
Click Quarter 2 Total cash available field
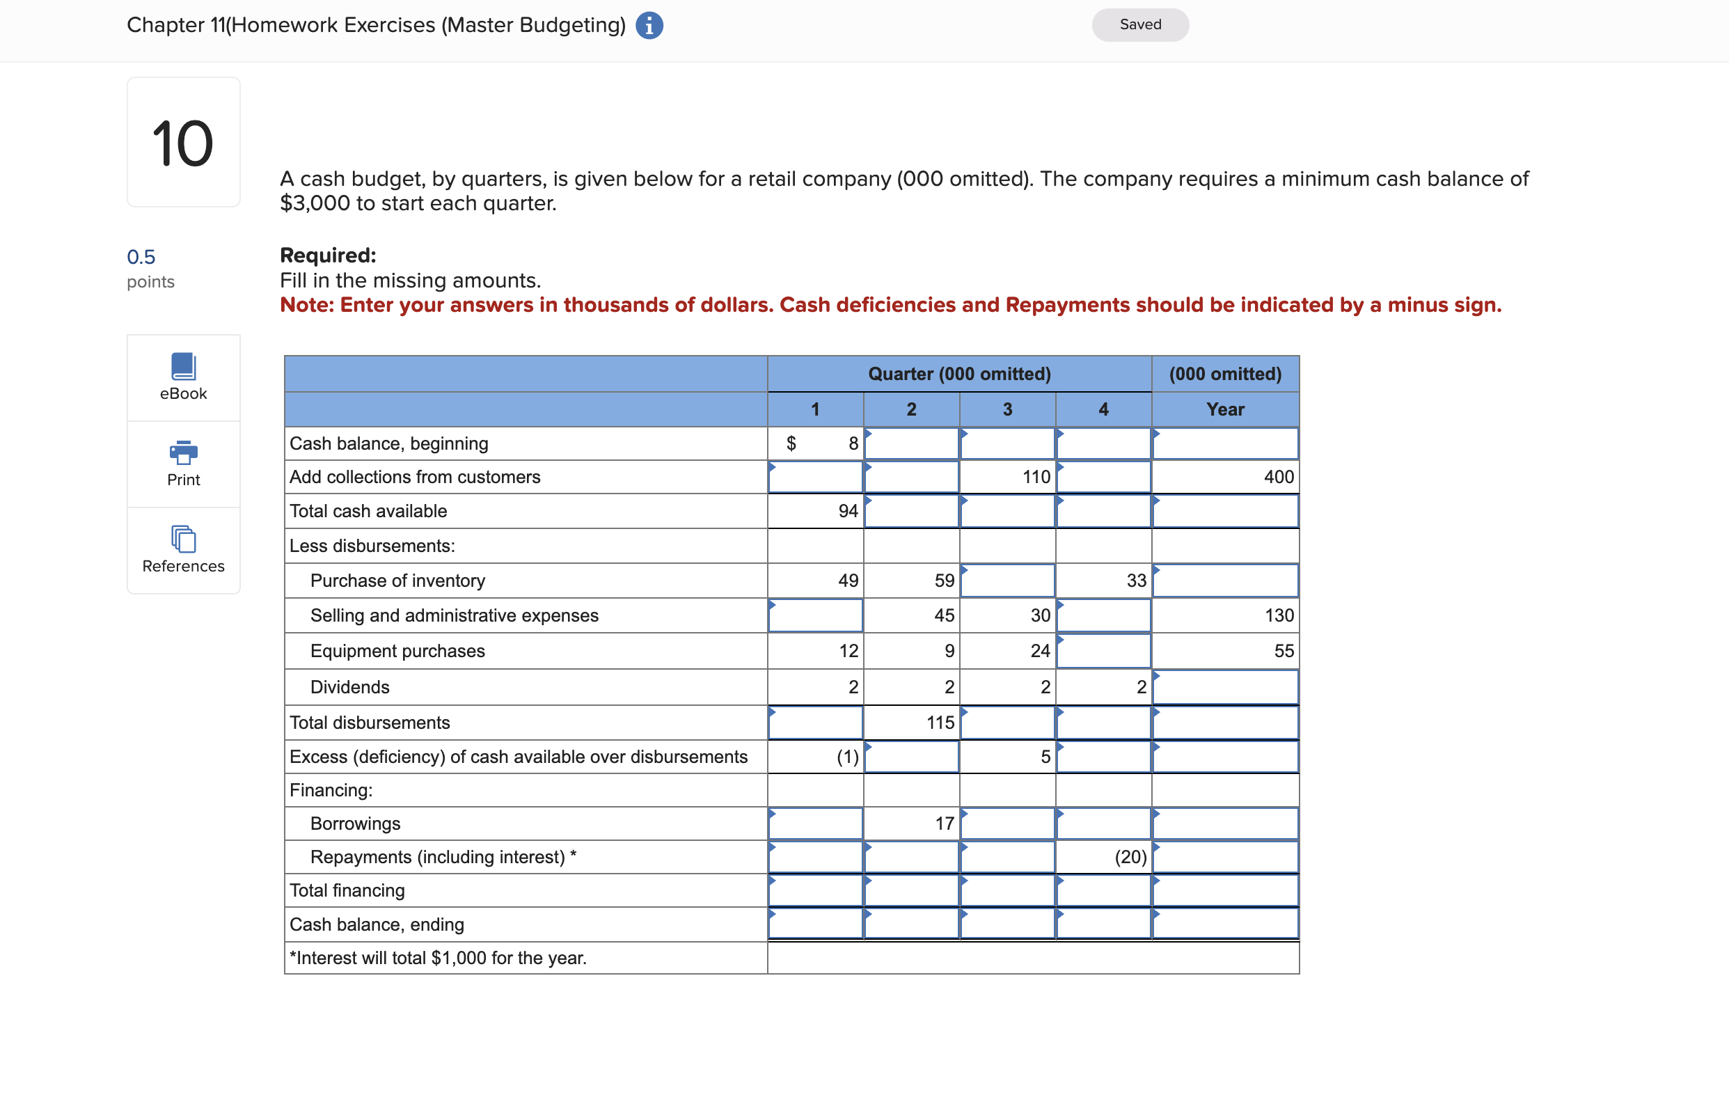pyautogui.click(x=911, y=511)
